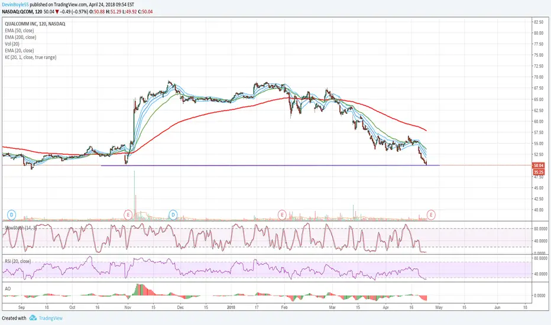
Task: Click the purple horizontal support line
Action: click(270, 165)
